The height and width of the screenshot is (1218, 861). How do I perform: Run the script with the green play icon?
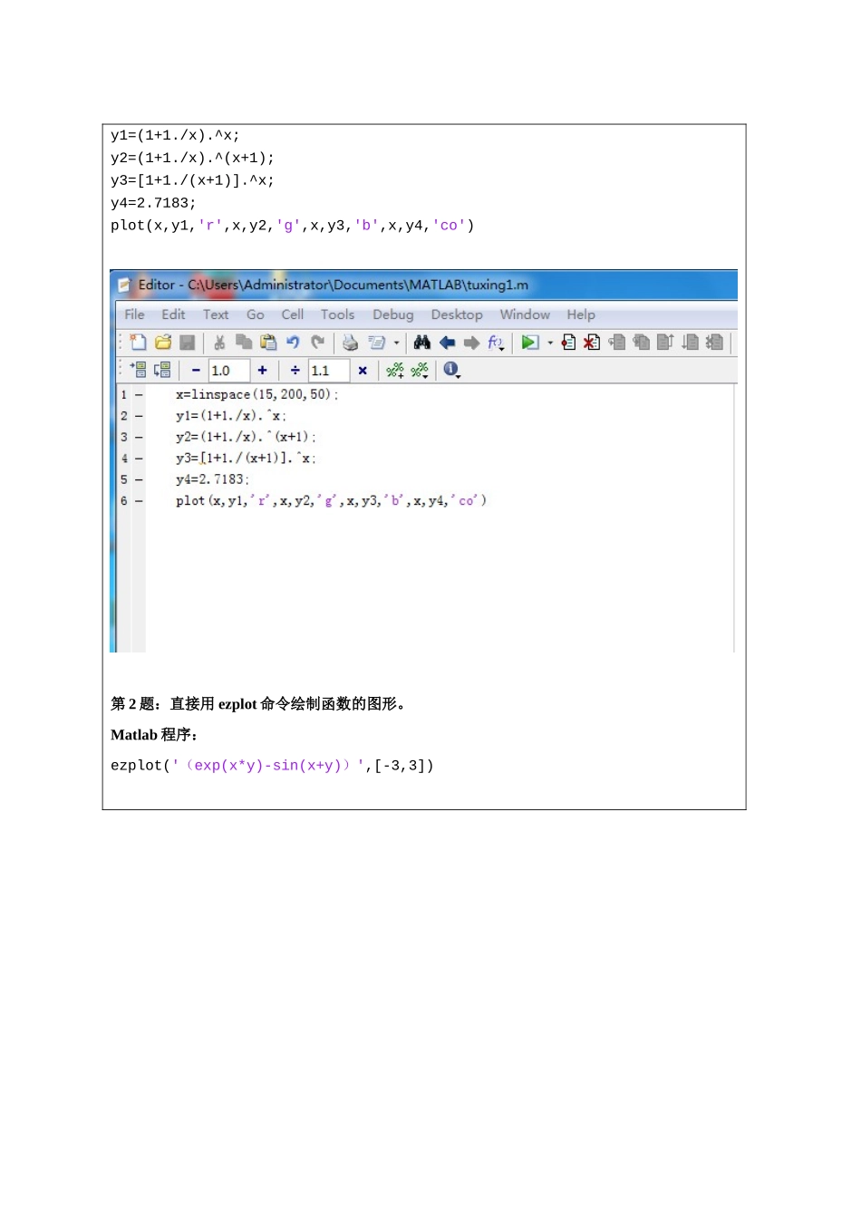(x=529, y=343)
